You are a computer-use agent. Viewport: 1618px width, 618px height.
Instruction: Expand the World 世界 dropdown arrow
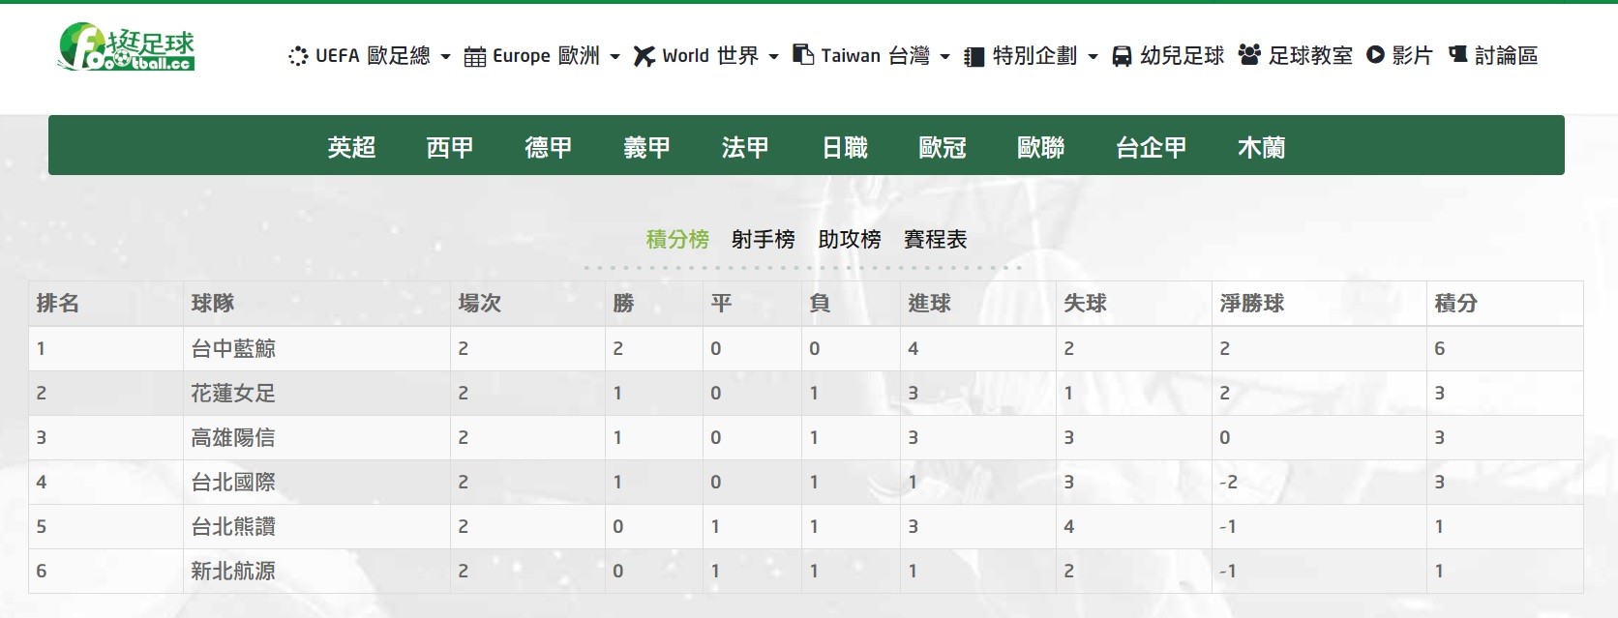773,57
